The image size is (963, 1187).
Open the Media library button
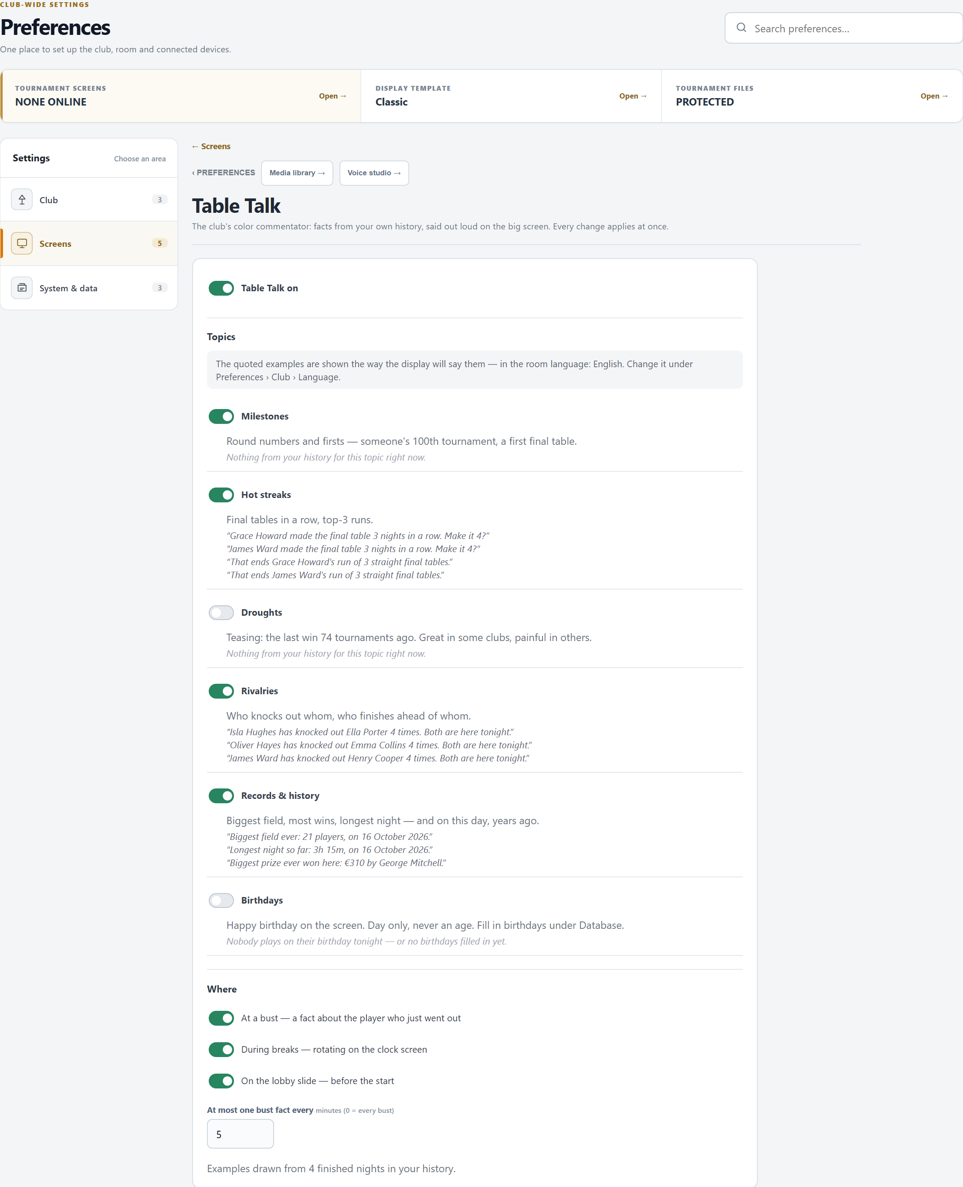point(297,173)
